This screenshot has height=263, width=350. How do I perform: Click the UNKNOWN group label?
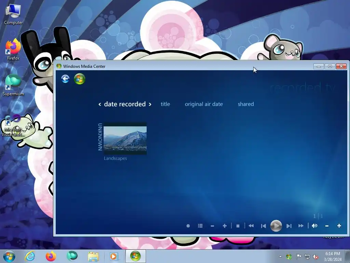[x=100, y=137]
